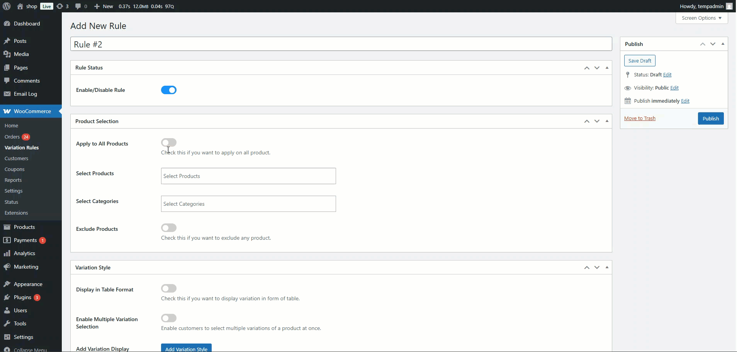Click the WordPress logo icon
This screenshot has width=737, height=352.
(7, 6)
